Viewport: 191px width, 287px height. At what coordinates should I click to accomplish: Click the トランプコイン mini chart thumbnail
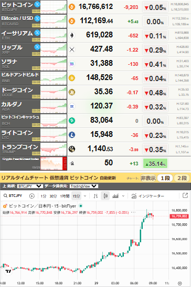tap(54, 149)
